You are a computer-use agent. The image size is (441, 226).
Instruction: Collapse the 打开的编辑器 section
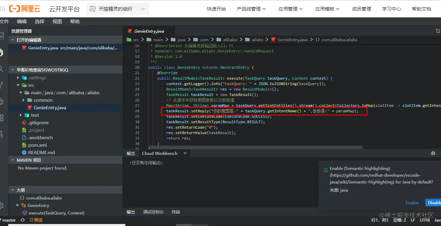pyautogui.click(x=13, y=40)
